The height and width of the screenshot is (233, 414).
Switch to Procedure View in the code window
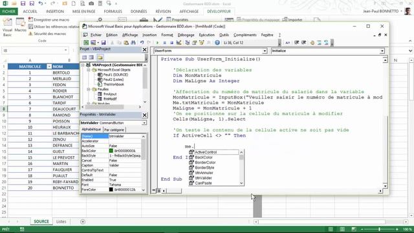click(154, 190)
